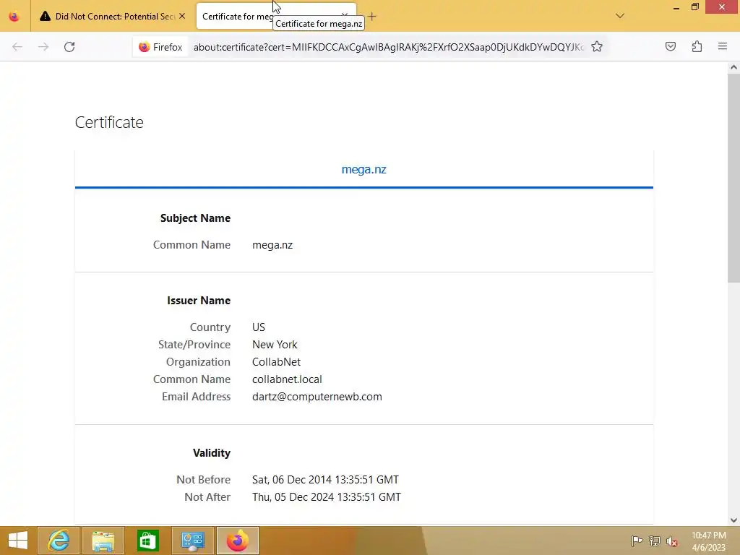Click the scrollbar up arrow
The width and height of the screenshot is (740, 555).
(733, 67)
